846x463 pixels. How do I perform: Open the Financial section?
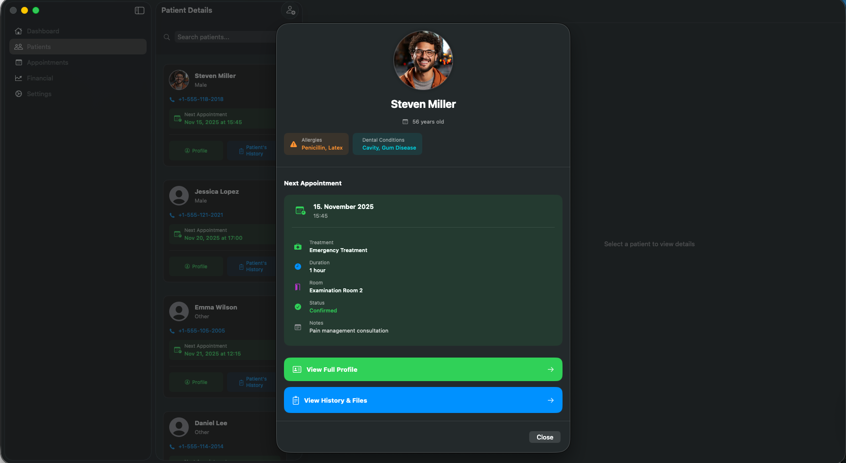click(40, 78)
